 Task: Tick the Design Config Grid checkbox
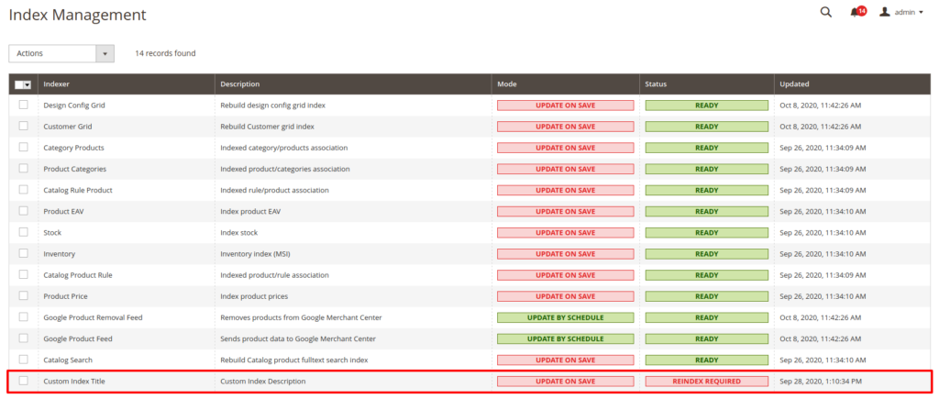(x=23, y=105)
